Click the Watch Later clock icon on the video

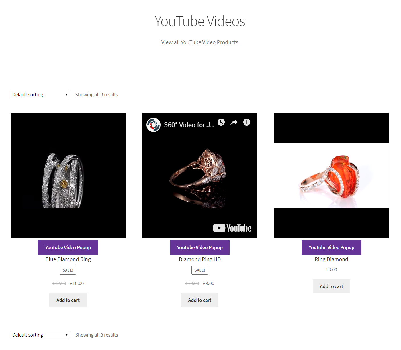(221, 122)
